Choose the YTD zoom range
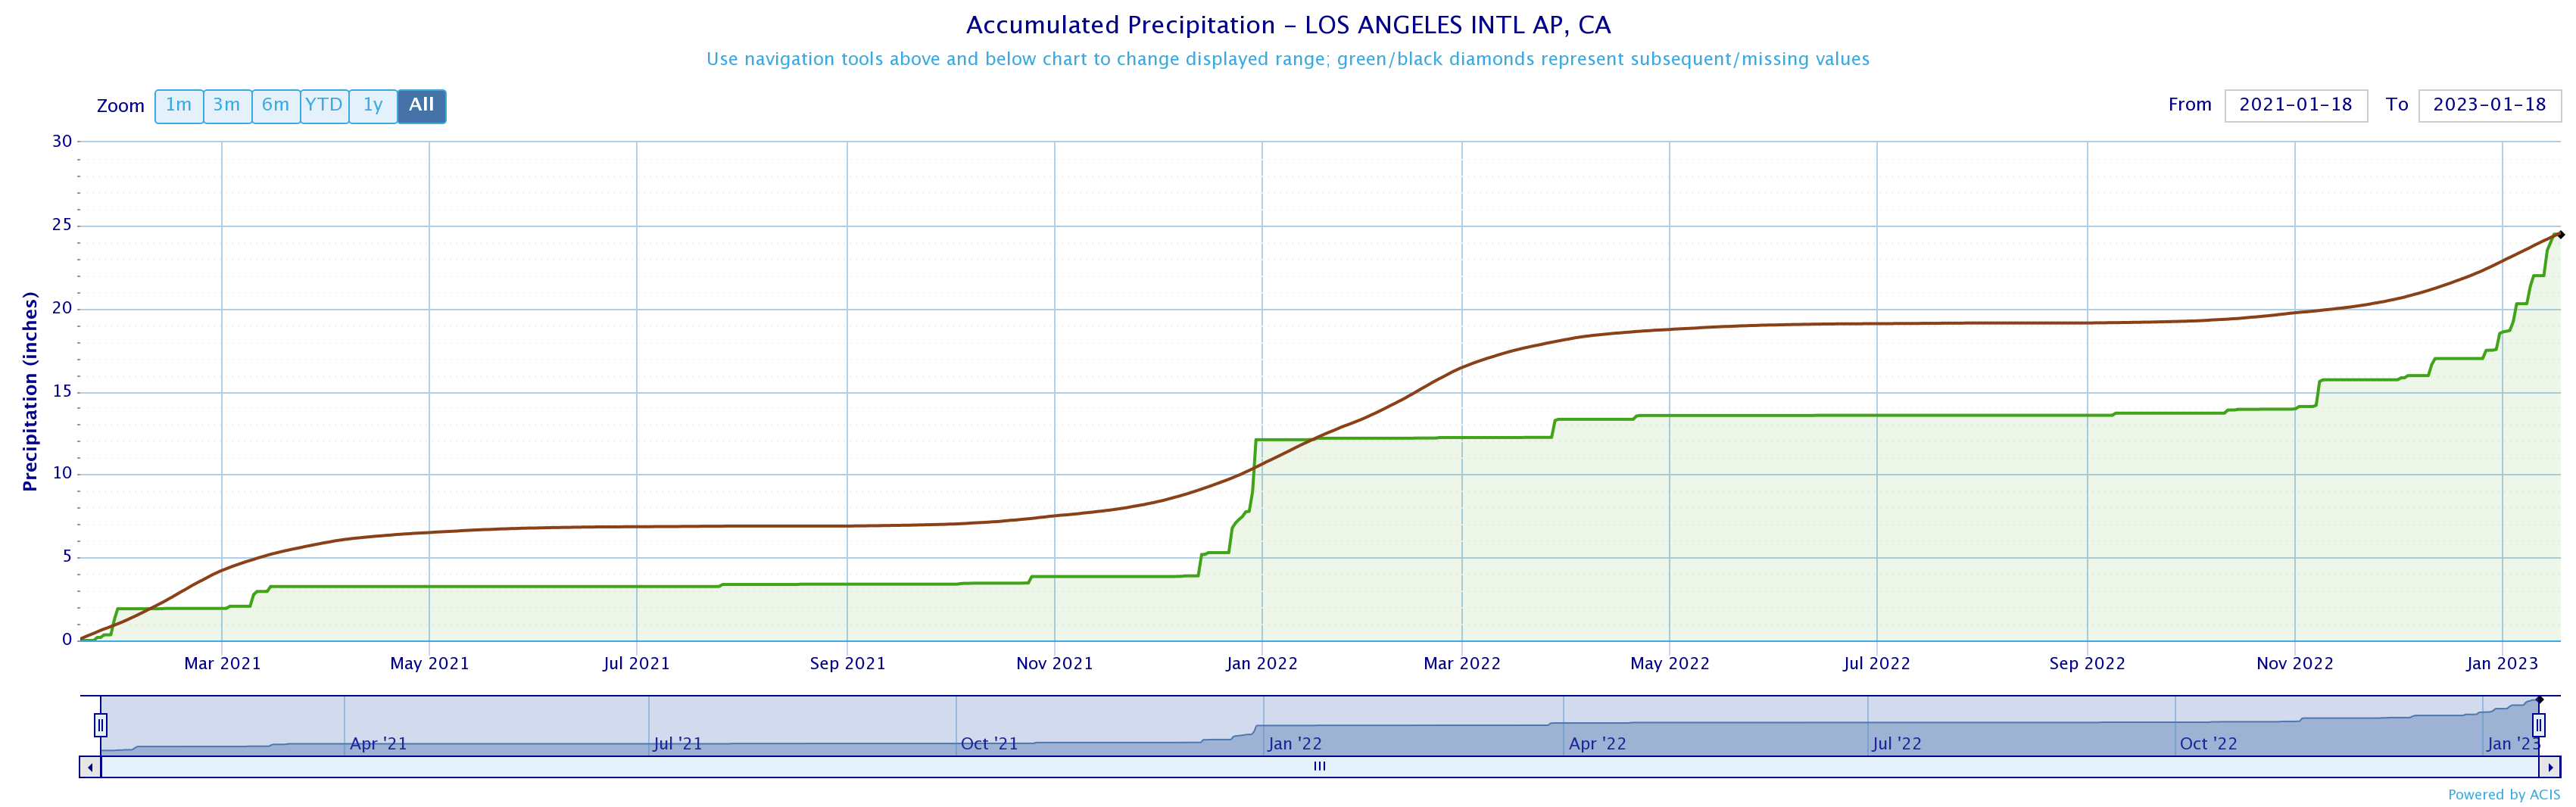The image size is (2576, 807). coord(324,106)
